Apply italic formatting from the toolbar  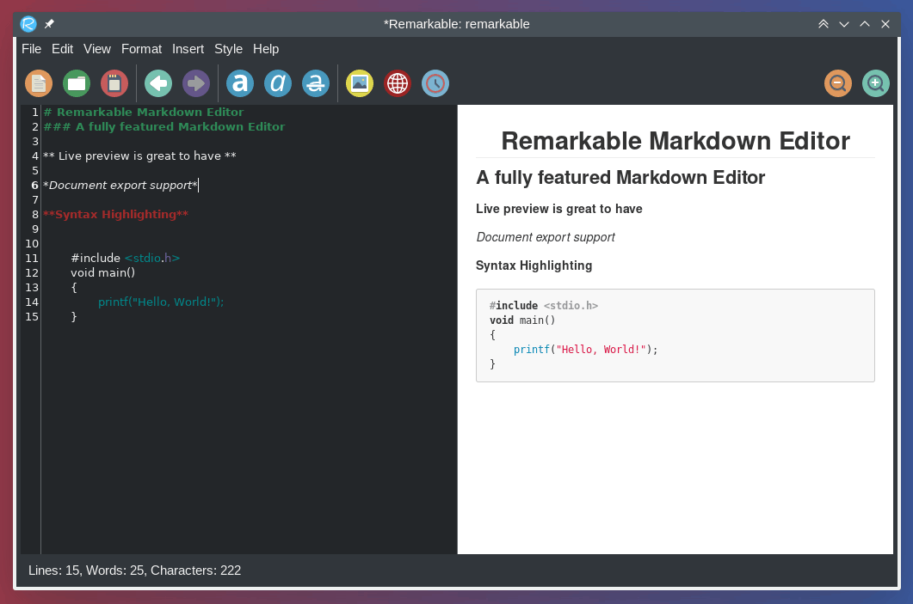pos(278,83)
